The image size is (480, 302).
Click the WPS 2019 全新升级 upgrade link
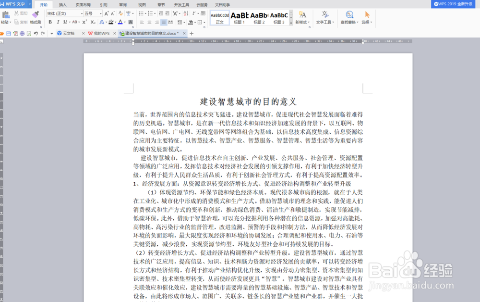[453, 3]
